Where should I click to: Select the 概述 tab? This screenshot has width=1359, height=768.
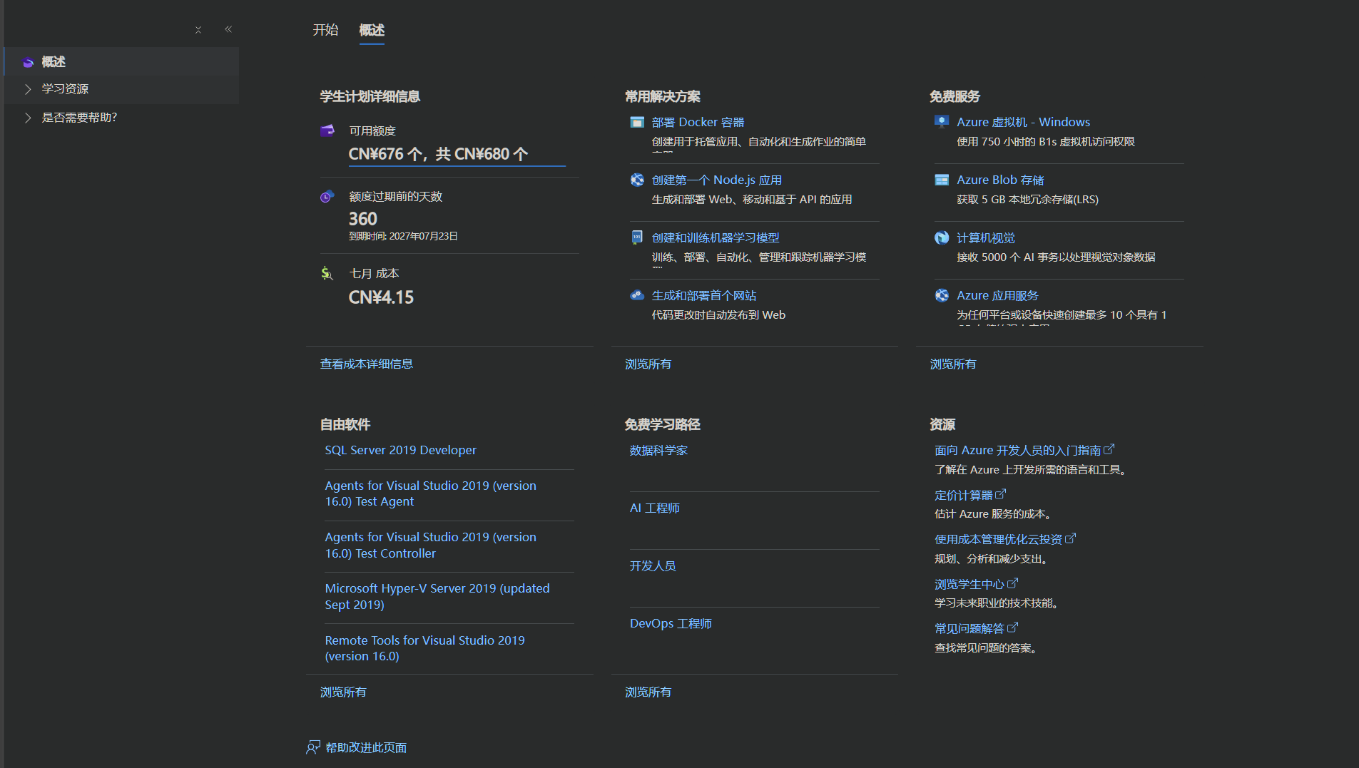tap(372, 30)
